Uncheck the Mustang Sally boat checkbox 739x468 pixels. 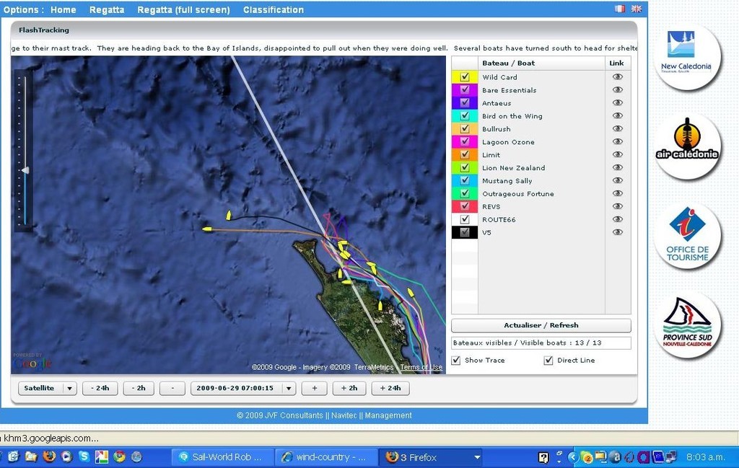point(465,180)
